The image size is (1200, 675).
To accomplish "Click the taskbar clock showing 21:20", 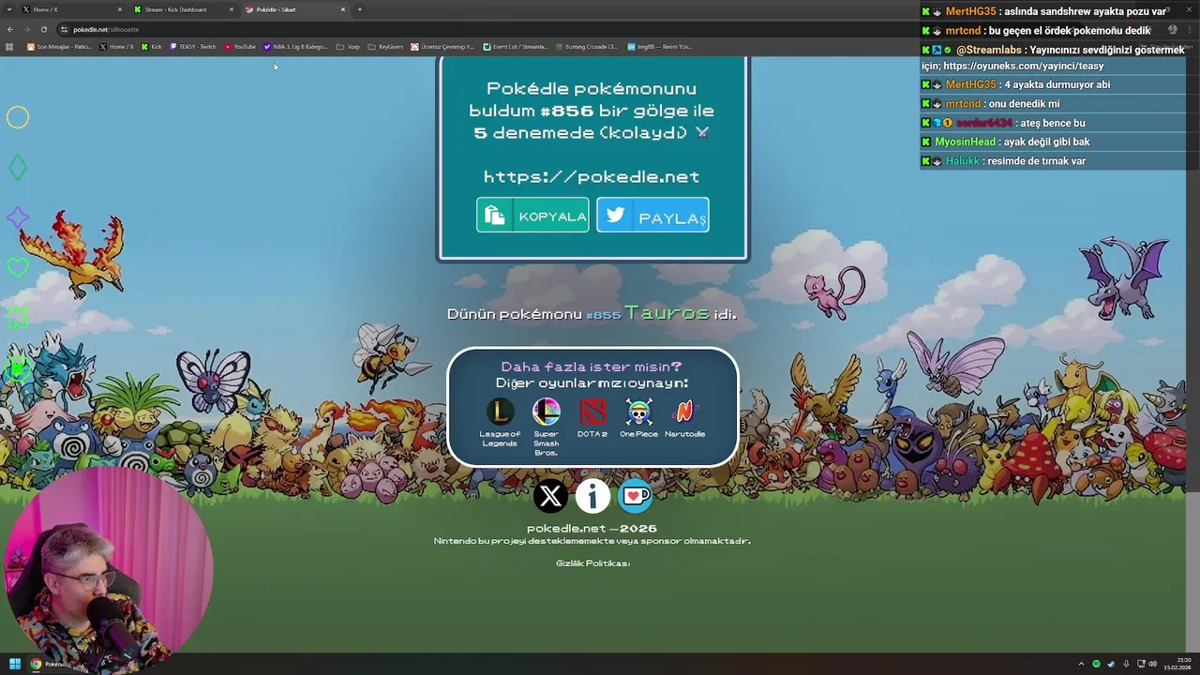I will click(1177, 664).
